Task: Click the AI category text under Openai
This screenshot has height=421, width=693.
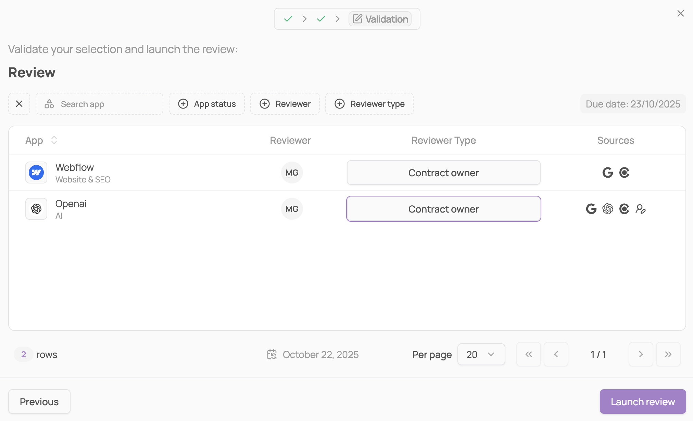Action: coord(59,216)
